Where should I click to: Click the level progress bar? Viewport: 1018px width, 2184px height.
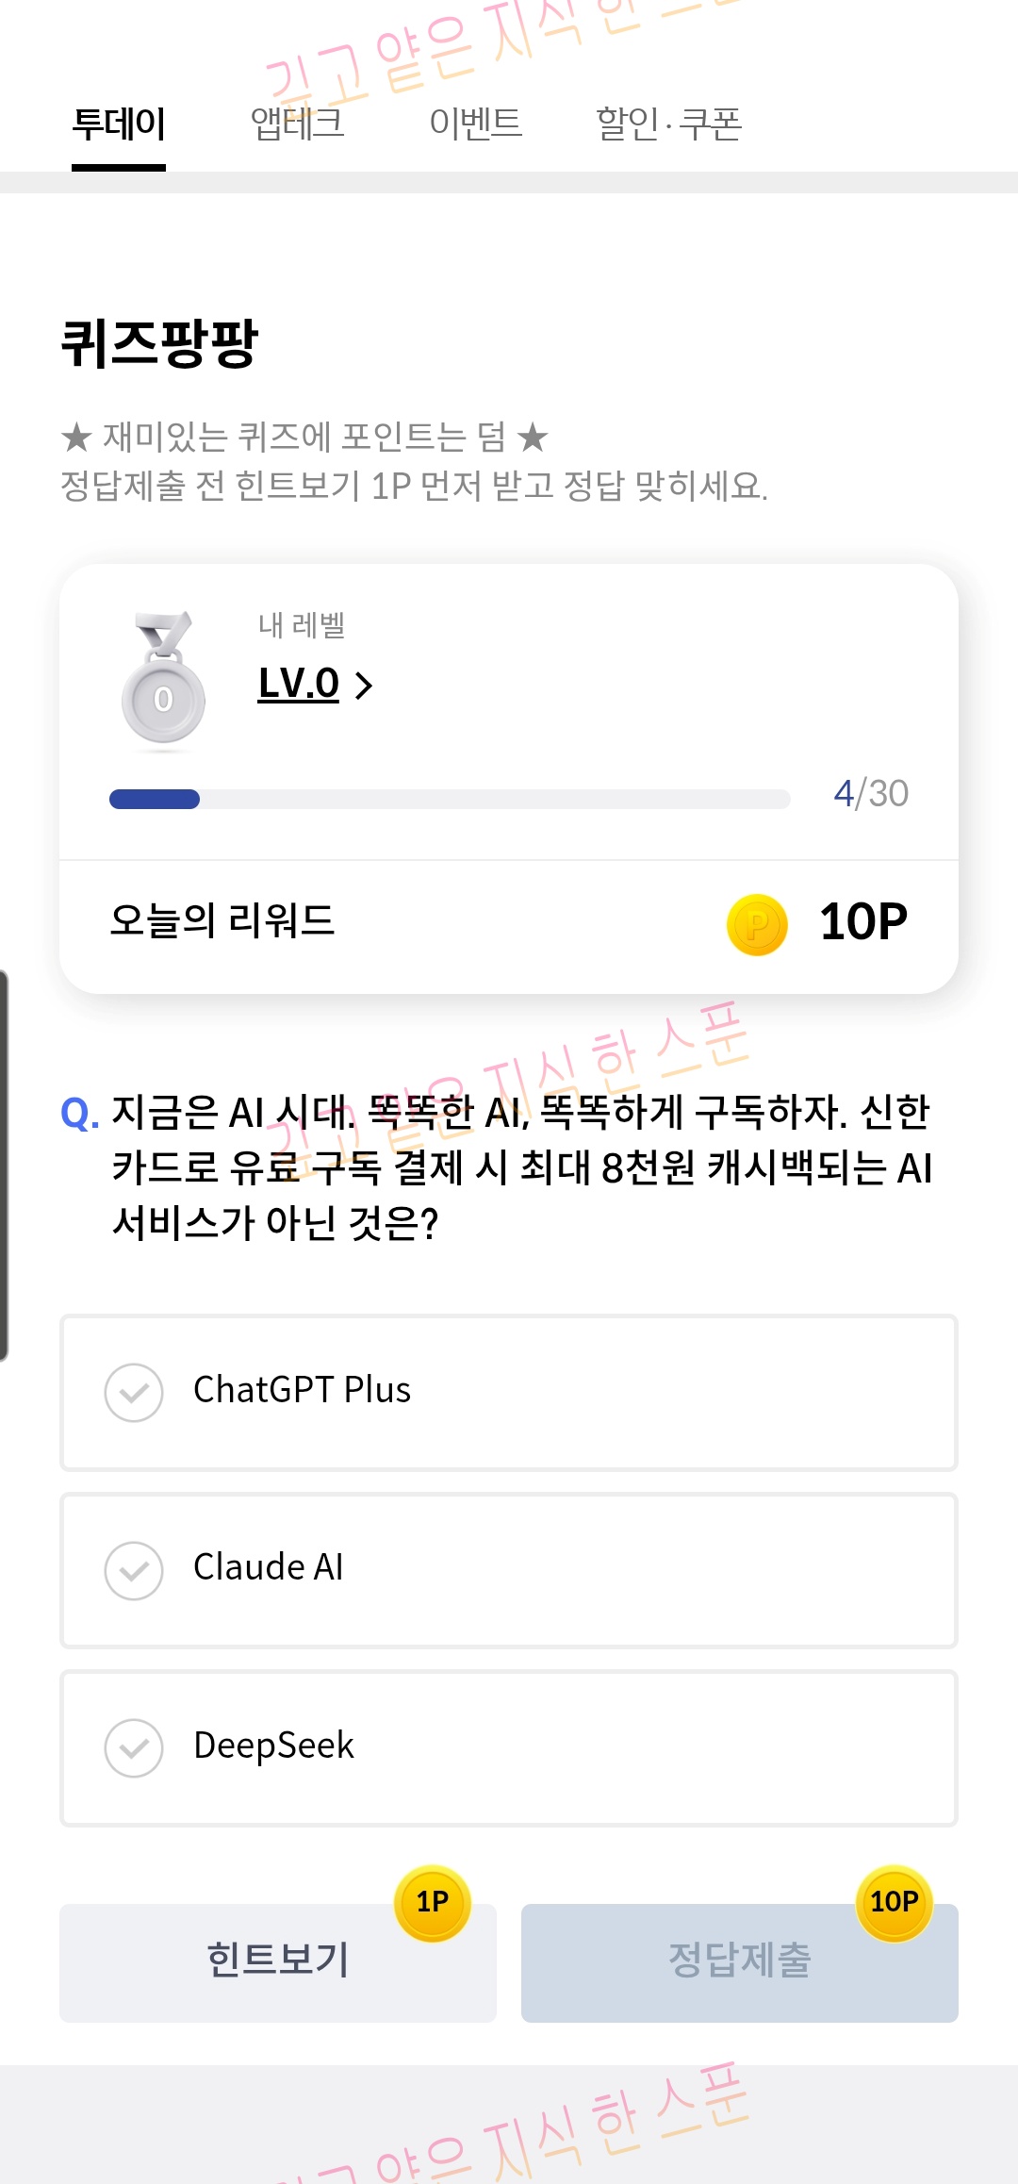click(x=450, y=799)
